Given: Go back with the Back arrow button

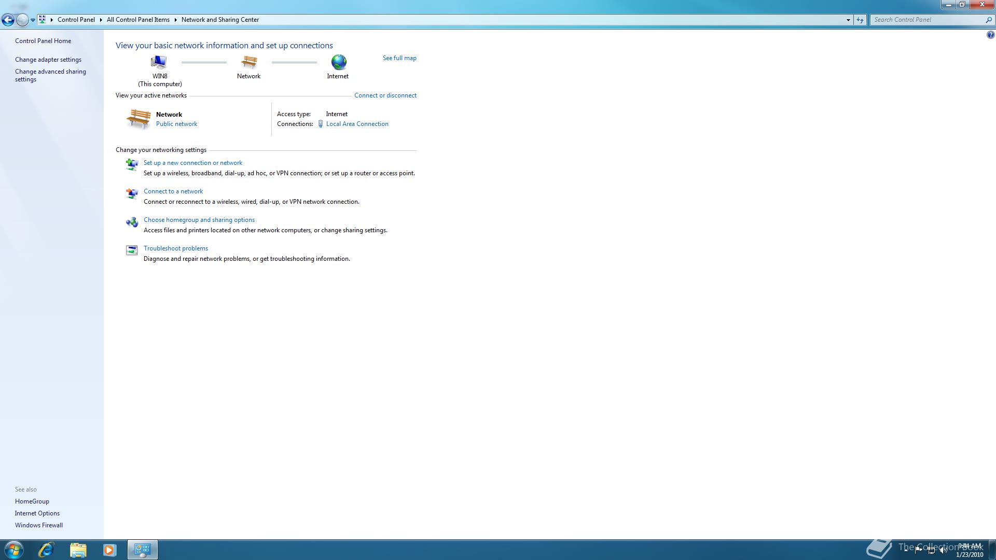Looking at the screenshot, I should tap(8, 20).
